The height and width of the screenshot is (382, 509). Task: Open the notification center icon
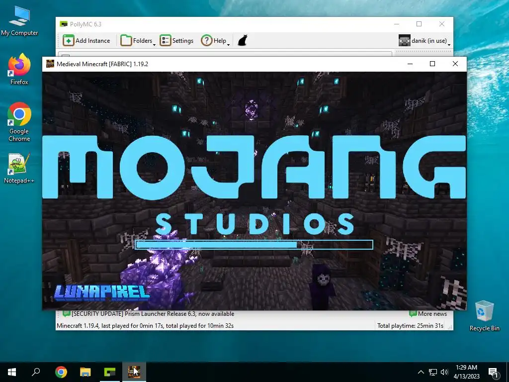point(493,372)
